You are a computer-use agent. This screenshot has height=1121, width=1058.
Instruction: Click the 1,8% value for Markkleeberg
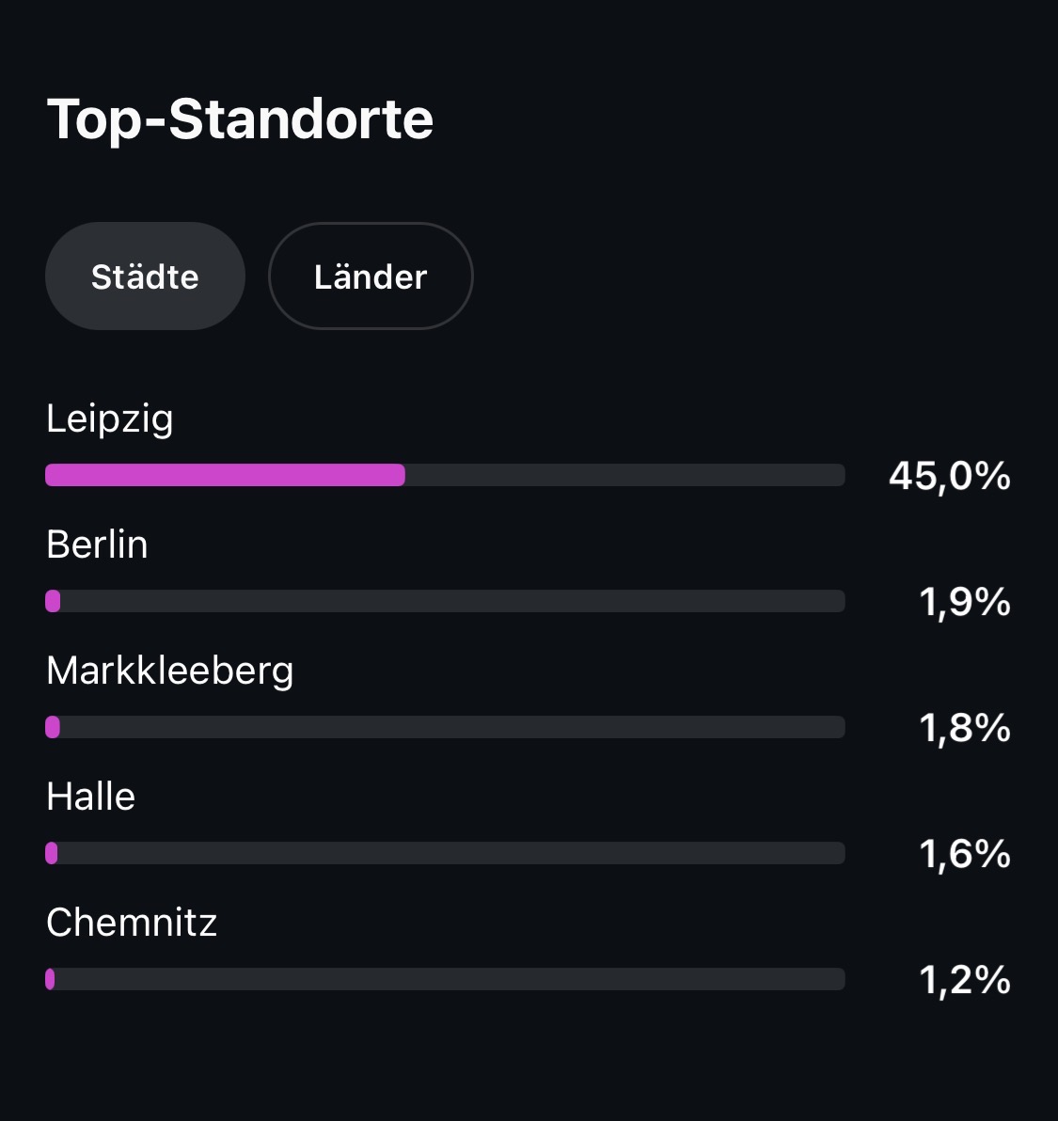pos(964,728)
